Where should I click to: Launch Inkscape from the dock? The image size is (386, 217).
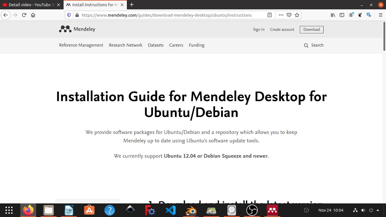tap(130, 210)
